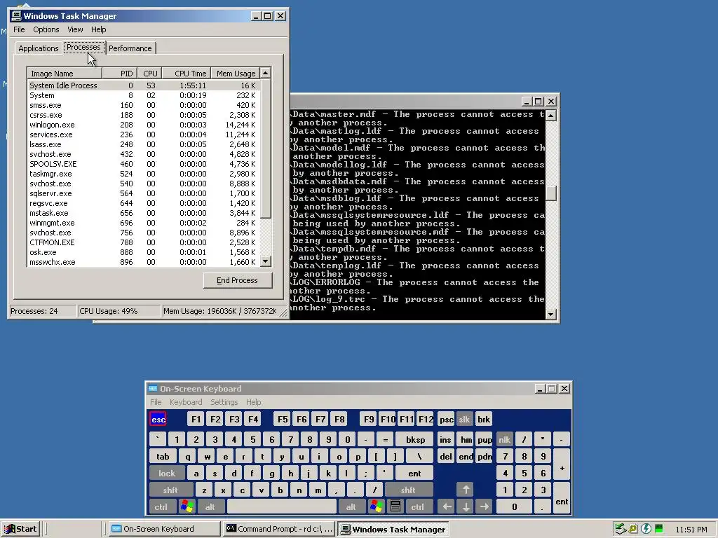
Task: Open Task Manager View menu
Action: [x=75, y=29]
